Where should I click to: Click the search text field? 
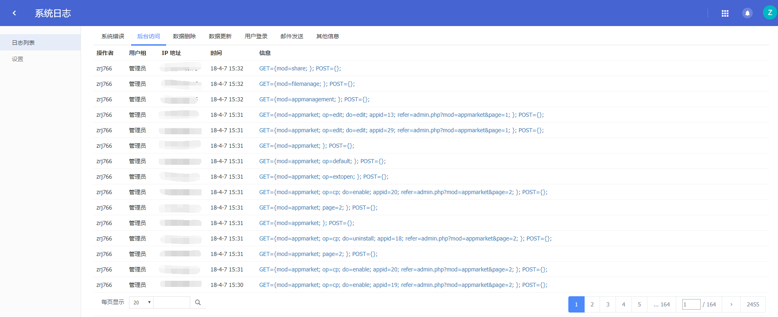click(171, 302)
